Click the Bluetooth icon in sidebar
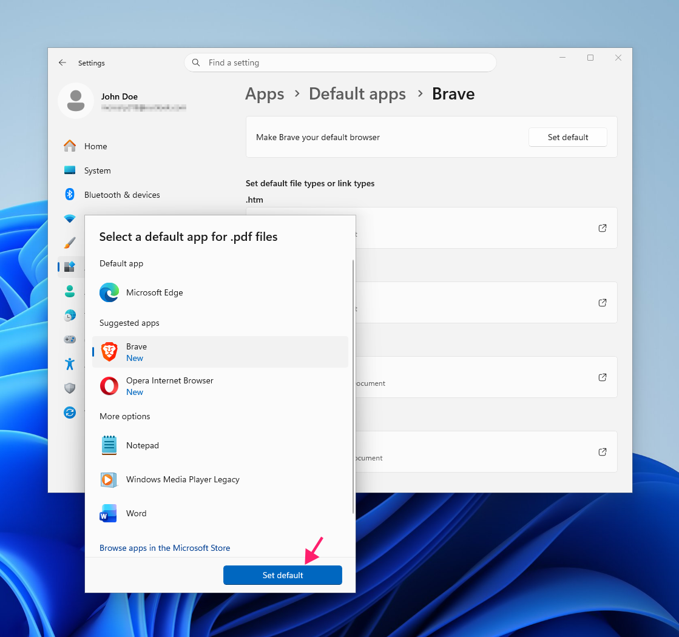This screenshot has width=679, height=637. pos(70,194)
